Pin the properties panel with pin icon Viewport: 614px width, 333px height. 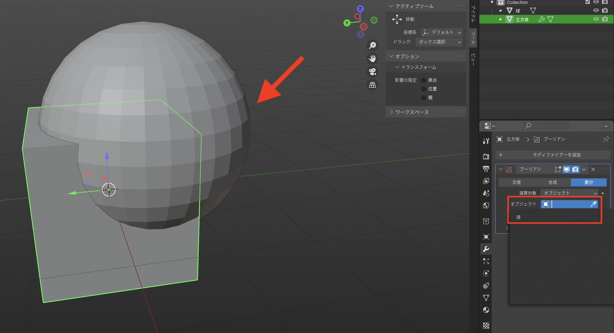click(x=606, y=139)
